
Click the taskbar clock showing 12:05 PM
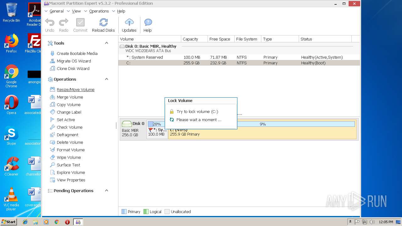pyautogui.click(x=386, y=222)
